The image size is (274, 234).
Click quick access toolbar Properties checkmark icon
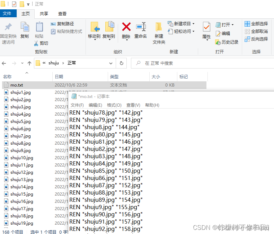(14, 4)
